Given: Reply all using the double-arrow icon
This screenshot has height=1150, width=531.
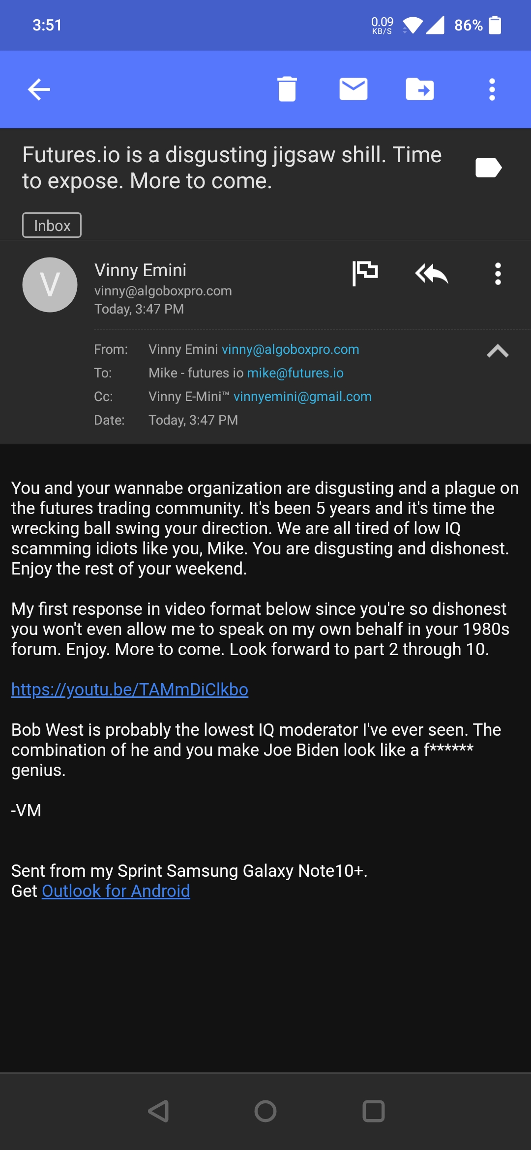Looking at the screenshot, I should pos(432,274).
